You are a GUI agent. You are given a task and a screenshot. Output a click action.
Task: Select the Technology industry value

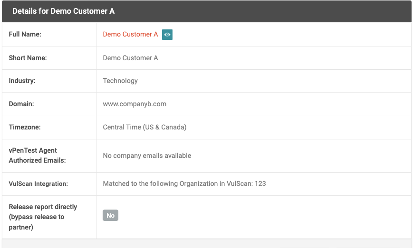point(120,81)
